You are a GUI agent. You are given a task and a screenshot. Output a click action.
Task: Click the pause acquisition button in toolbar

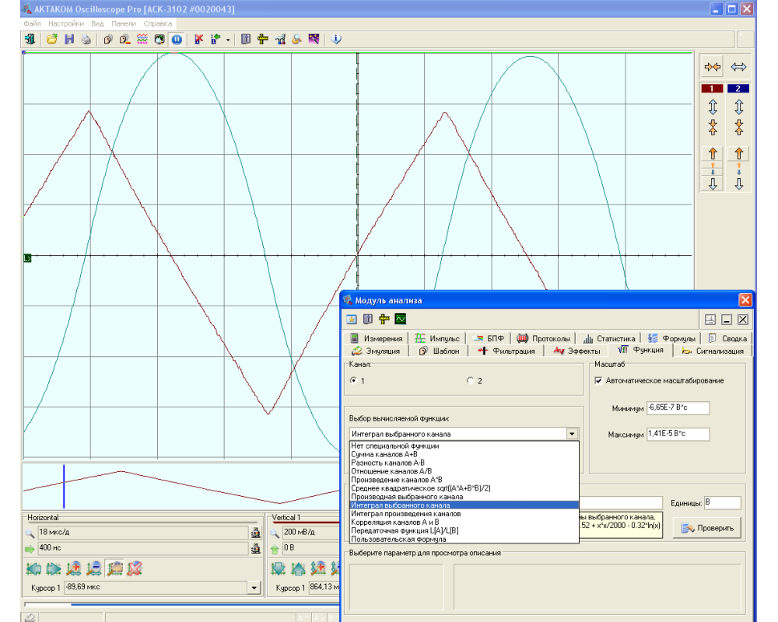[x=177, y=39]
